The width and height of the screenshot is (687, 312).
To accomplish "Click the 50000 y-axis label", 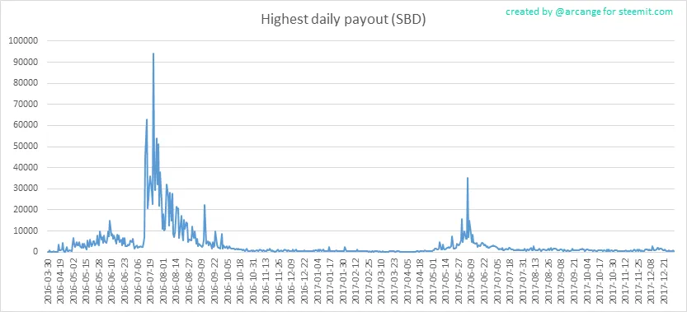I will [x=26, y=147].
